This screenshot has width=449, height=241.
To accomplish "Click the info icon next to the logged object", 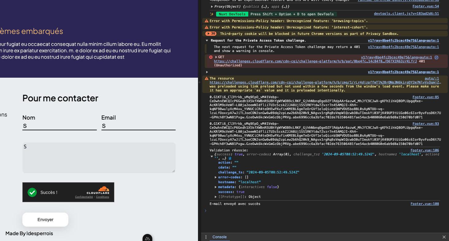I will 230,158.
